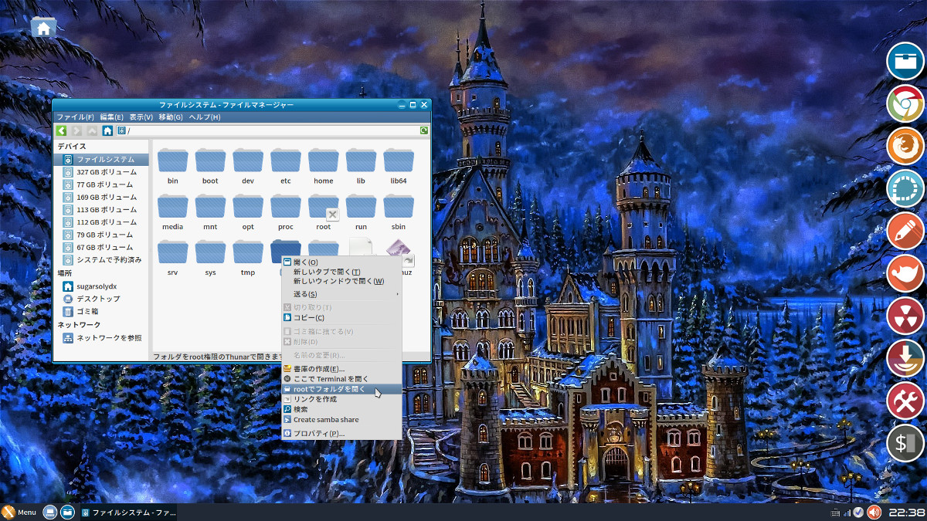Image resolution: width=927 pixels, height=521 pixels.
Task: Select the sys folder icon
Action: click(x=210, y=252)
